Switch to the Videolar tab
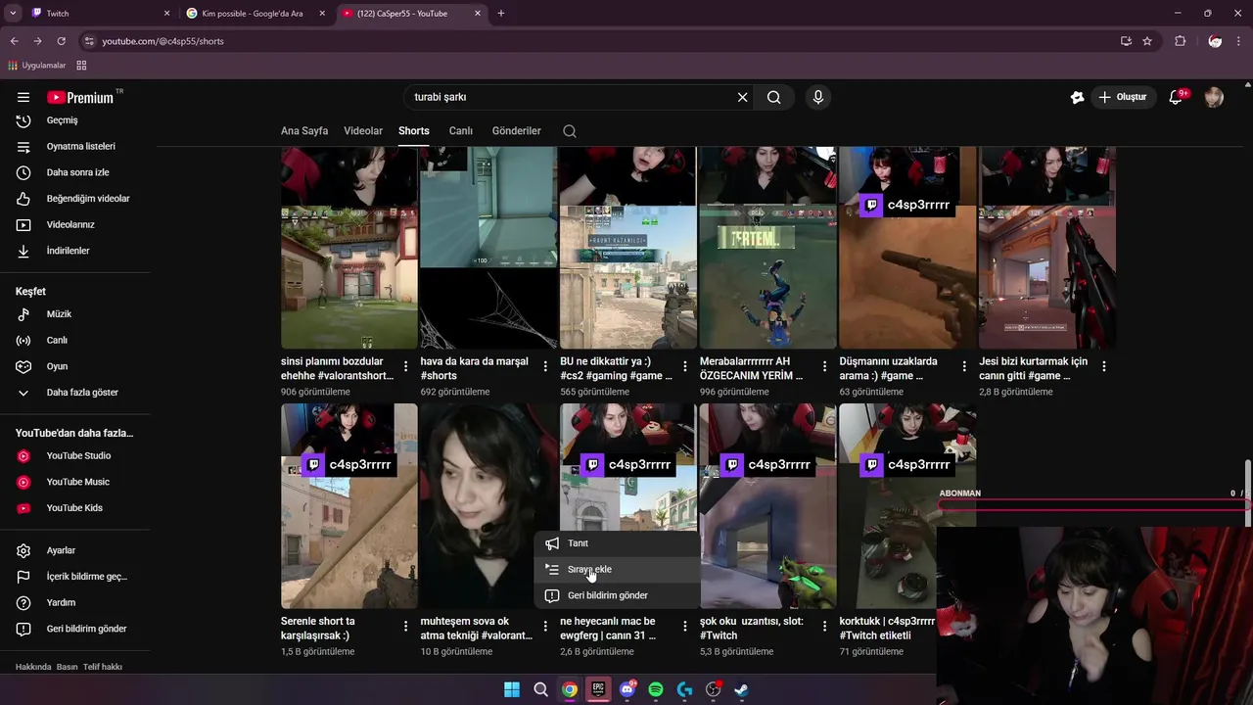Screen dimensions: 1253x705 [363, 131]
